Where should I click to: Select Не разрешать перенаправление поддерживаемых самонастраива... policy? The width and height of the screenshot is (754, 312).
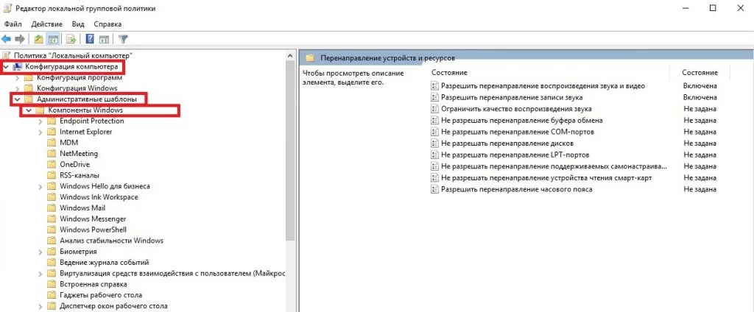[x=554, y=166]
